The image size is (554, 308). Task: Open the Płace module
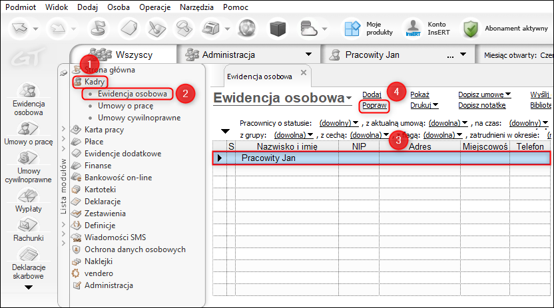click(x=94, y=142)
